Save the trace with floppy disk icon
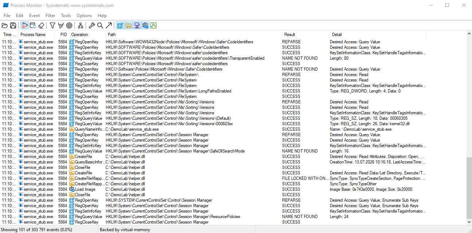The width and height of the screenshot is (472, 233). tap(13, 25)
